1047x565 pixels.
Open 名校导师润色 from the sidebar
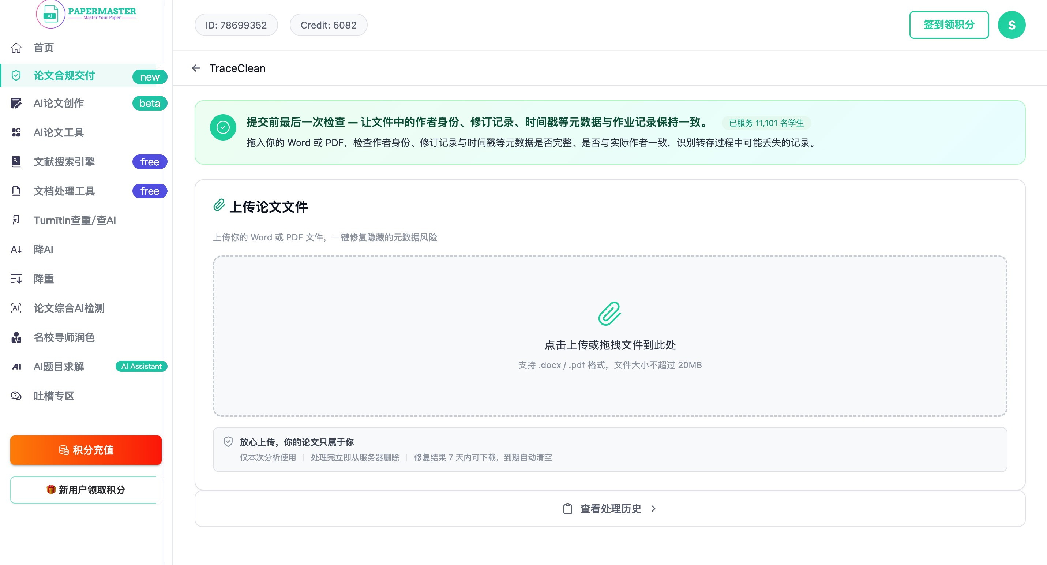64,337
